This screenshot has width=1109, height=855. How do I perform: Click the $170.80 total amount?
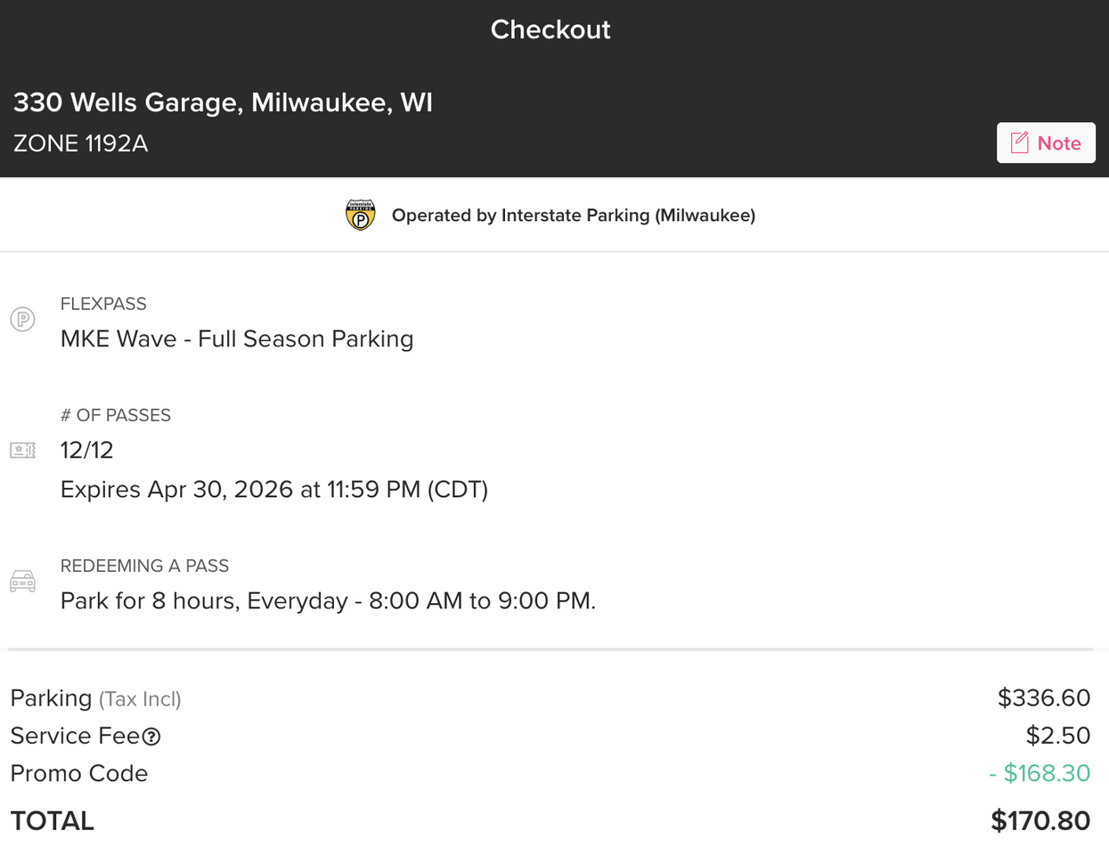1040,820
